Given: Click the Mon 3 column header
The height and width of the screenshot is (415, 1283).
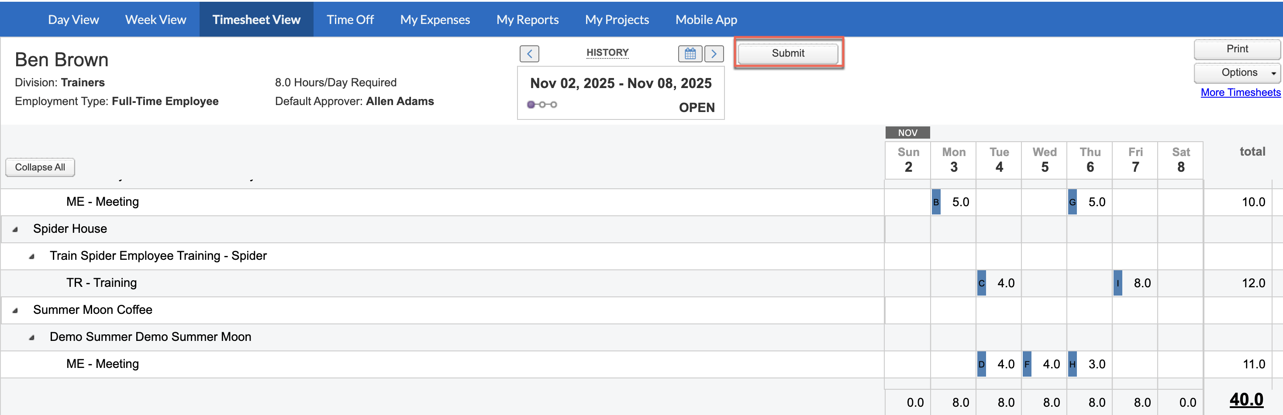Looking at the screenshot, I should pos(953,160).
